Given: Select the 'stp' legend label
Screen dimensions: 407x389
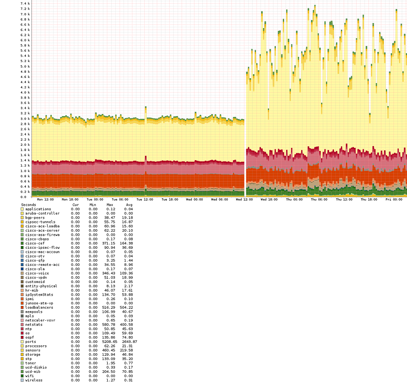Looking at the screenshot, I should (x=29, y=359).
